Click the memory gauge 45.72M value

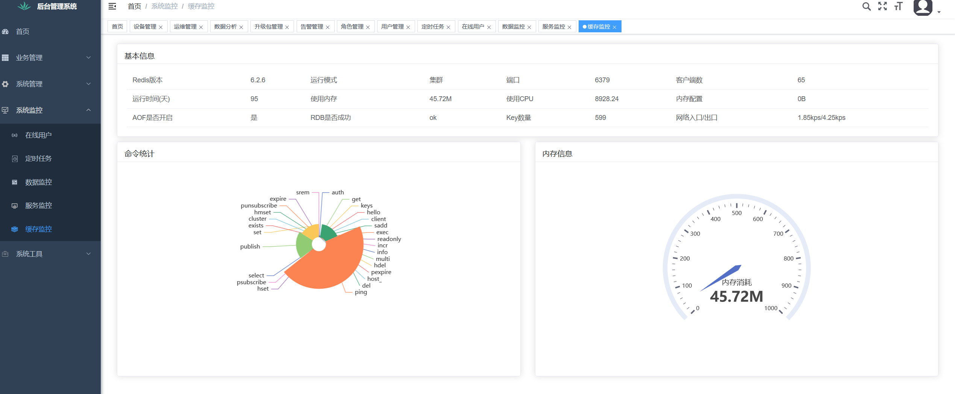[737, 296]
